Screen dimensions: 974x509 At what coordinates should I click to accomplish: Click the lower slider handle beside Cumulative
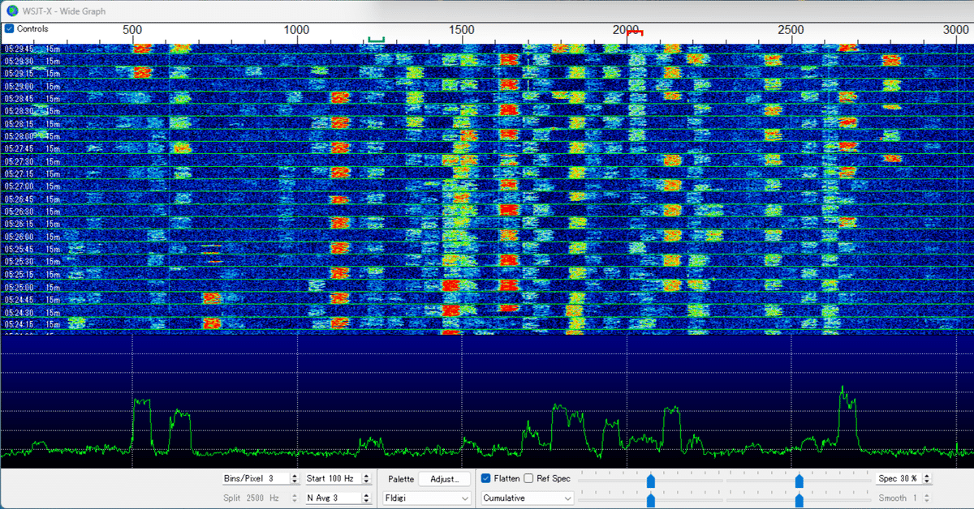pos(650,499)
